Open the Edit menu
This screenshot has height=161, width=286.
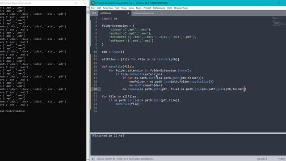pyautogui.click(x=99, y=8)
